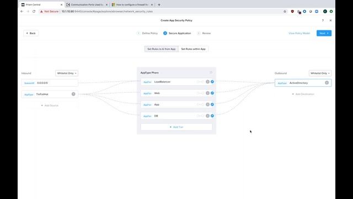Click the Back button in policy wizard
Screen dimensions: 353x199
31,33
